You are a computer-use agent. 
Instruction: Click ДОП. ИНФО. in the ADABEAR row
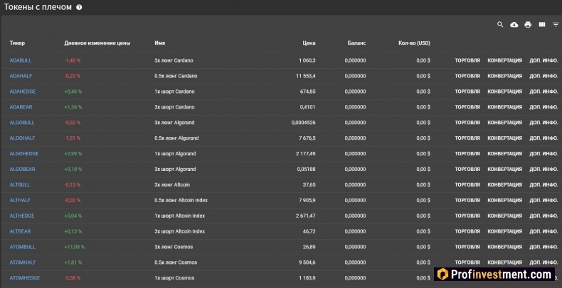[x=544, y=107]
